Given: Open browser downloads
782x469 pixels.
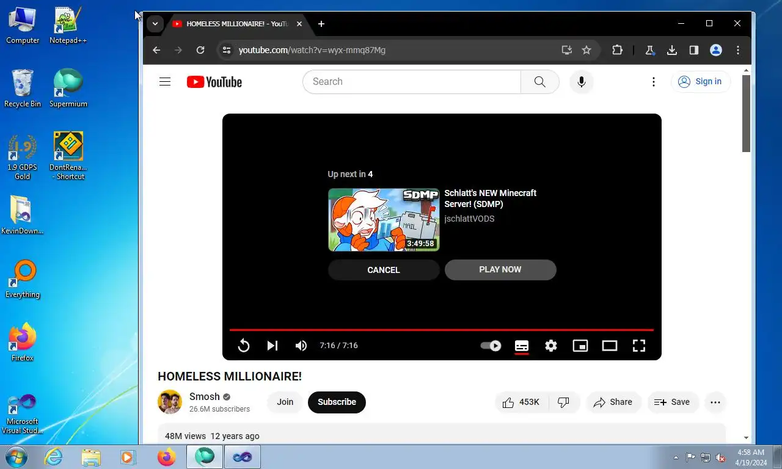Looking at the screenshot, I should [672, 50].
